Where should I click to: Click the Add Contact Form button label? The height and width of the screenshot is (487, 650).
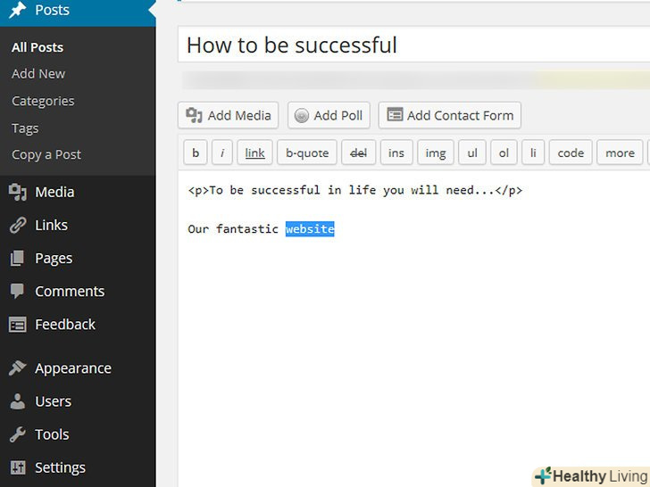coord(460,116)
